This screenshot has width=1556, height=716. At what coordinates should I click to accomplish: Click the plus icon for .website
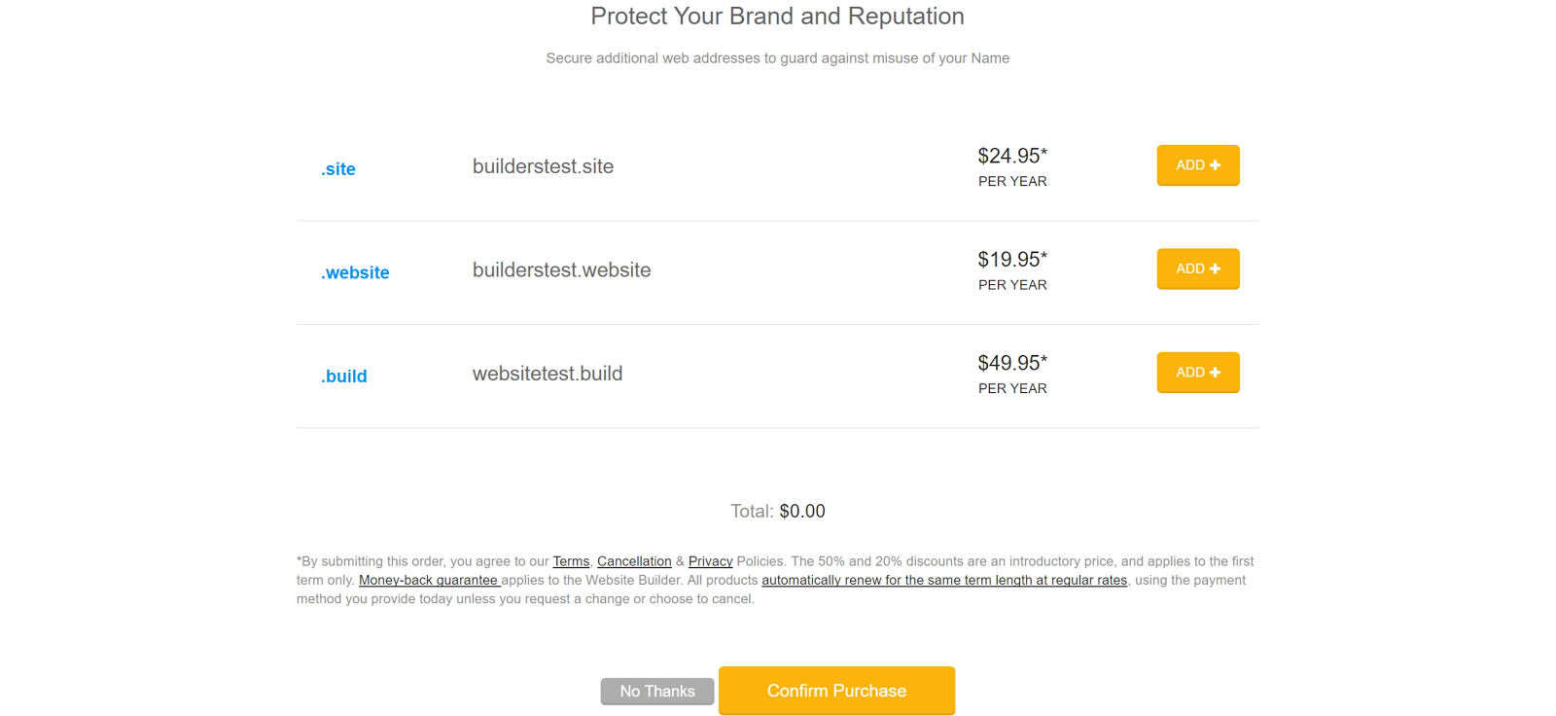point(1215,268)
